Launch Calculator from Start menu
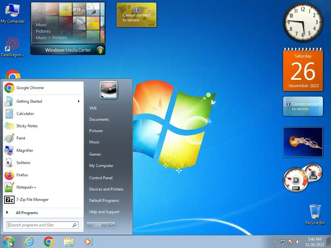 43,114
